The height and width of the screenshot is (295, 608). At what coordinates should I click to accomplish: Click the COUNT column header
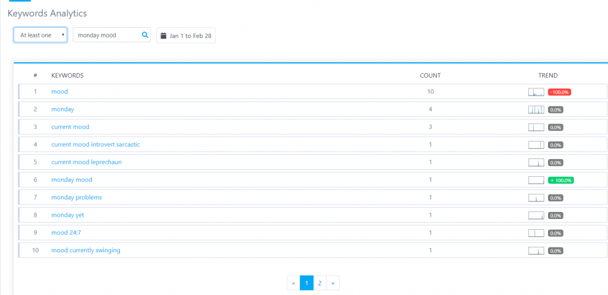(430, 75)
